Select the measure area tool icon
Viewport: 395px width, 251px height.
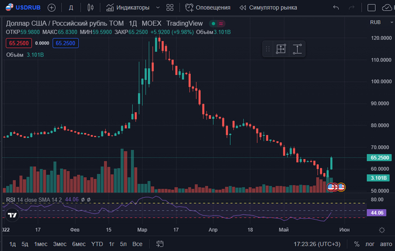281,49
